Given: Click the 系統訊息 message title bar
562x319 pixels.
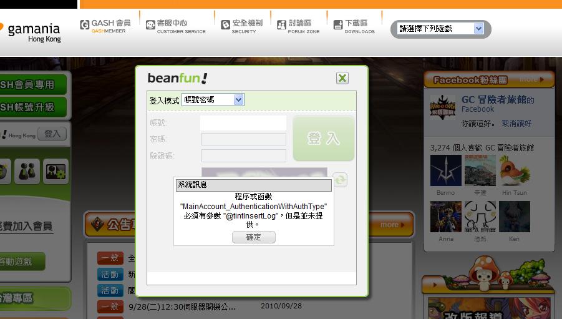Looking at the screenshot, I should [254, 185].
